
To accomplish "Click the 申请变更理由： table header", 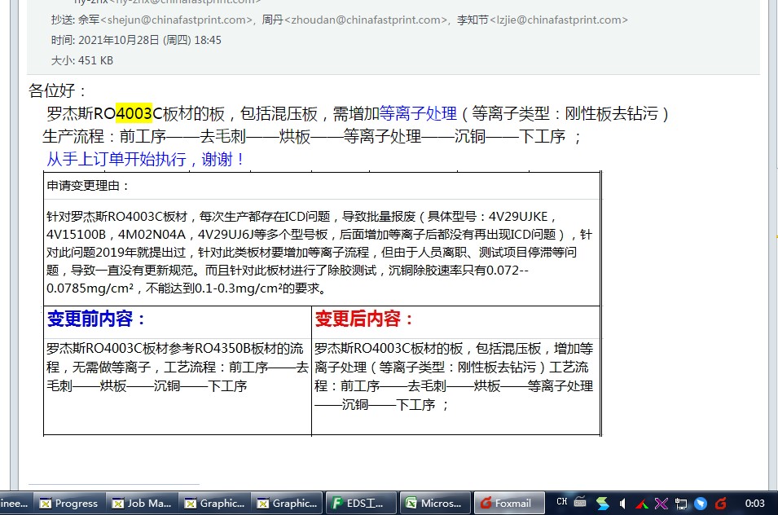I will (88, 186).
